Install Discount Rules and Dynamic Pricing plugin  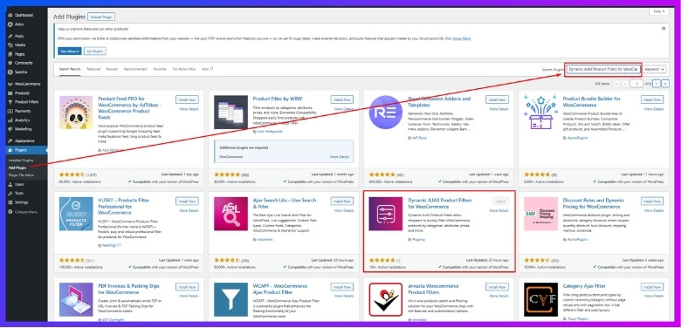(652, 202)
